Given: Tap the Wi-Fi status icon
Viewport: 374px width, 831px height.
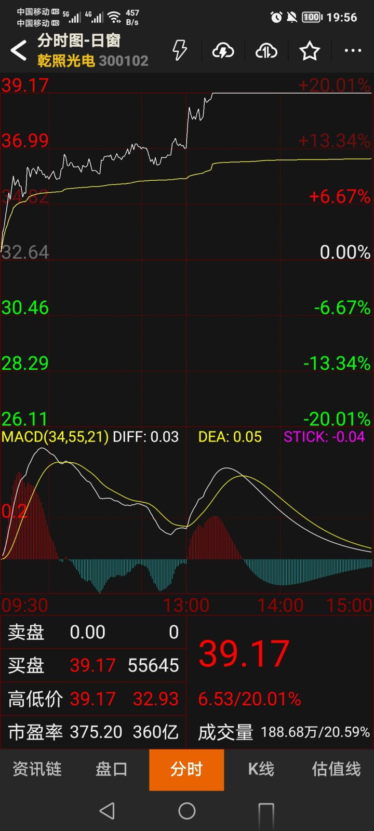Looking at the screenshot, I should (x=114, y=17).
